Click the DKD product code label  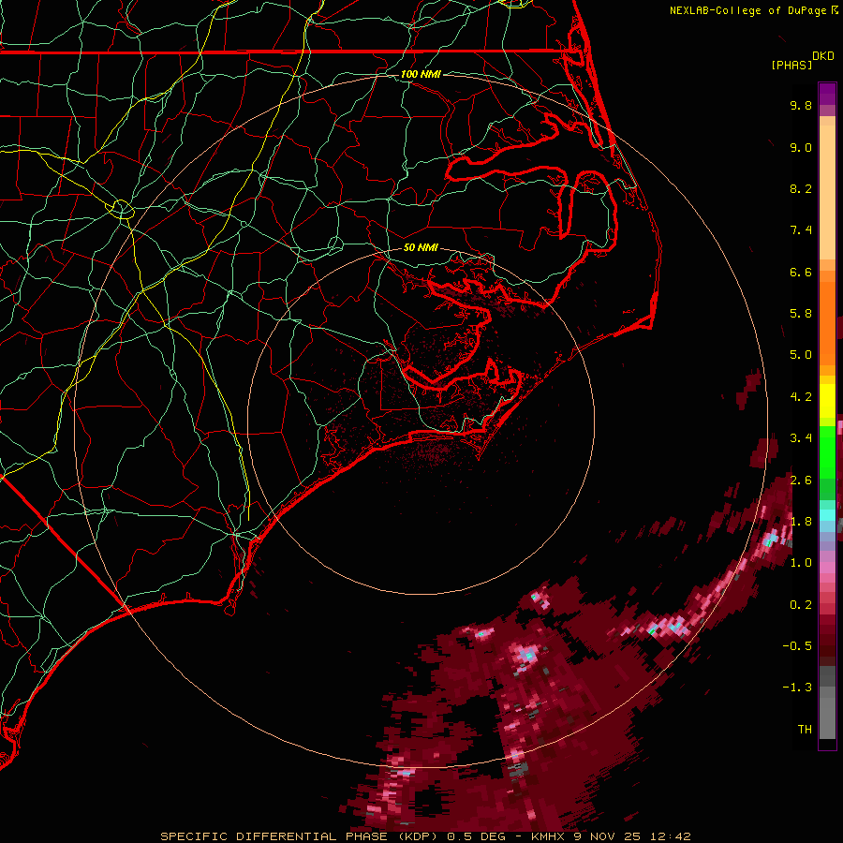tap(823, 56)
